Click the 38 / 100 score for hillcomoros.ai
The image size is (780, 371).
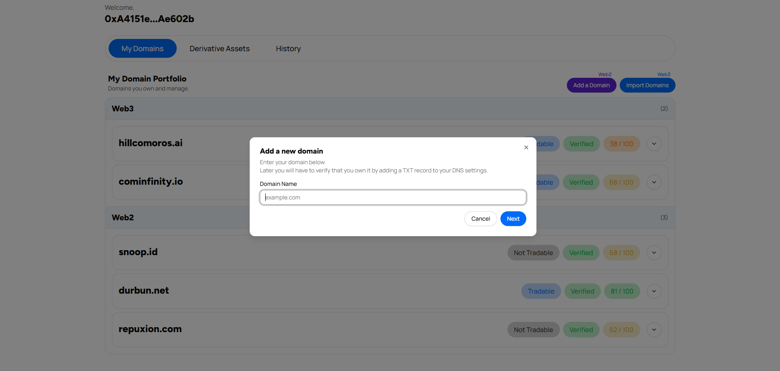point(621,144)
